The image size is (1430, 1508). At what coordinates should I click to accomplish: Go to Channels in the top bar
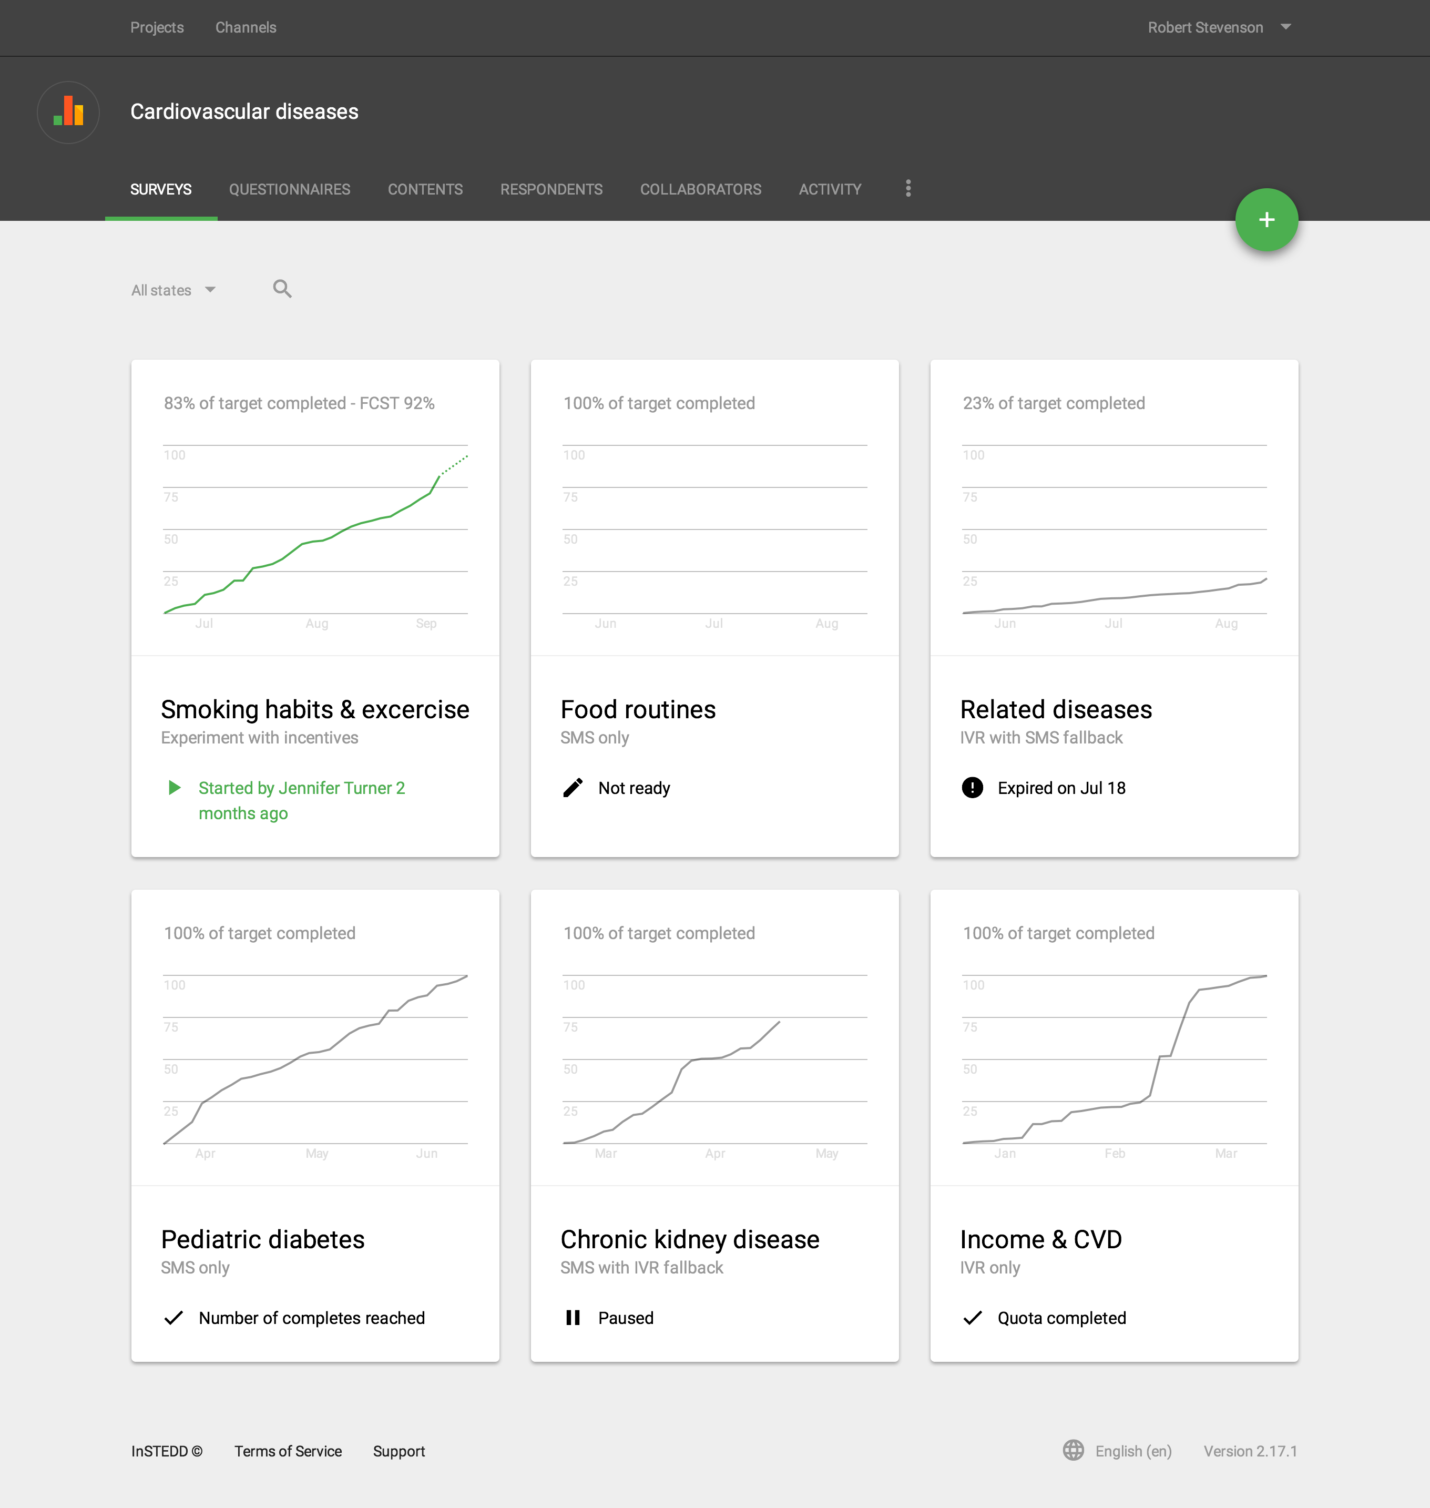pos(246,27)
